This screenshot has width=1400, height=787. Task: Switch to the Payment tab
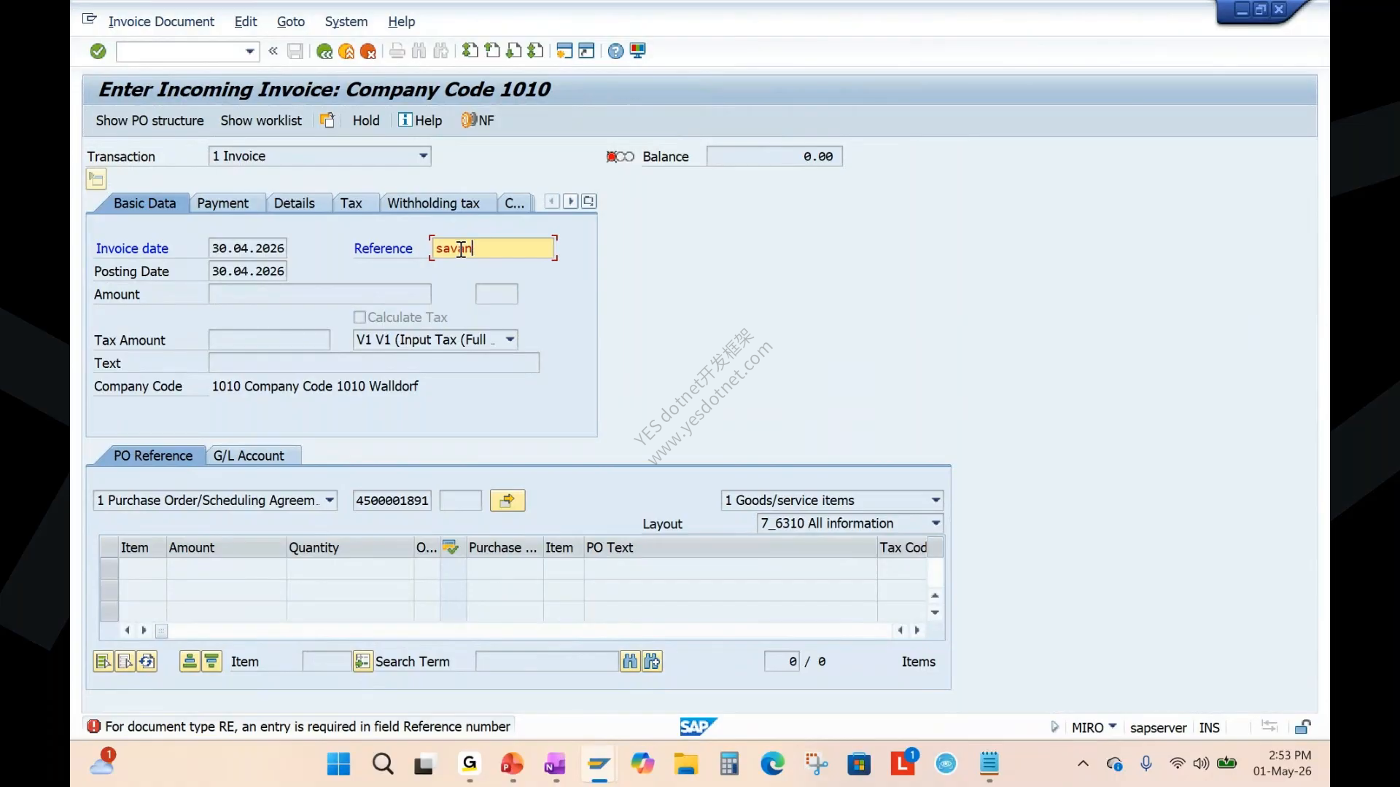click(x=222, y=203)
